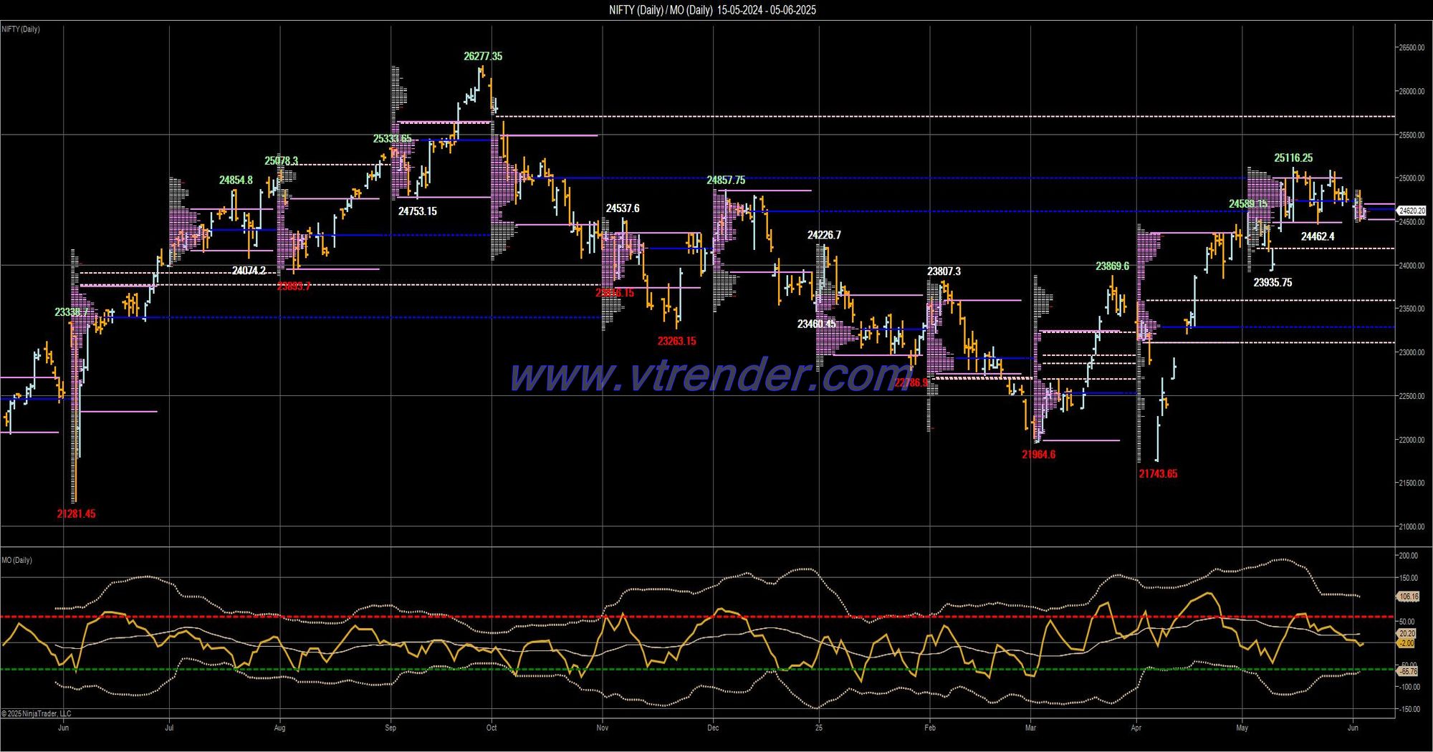
Task: Click the Mar date axis label
Action: [1031, 728]
